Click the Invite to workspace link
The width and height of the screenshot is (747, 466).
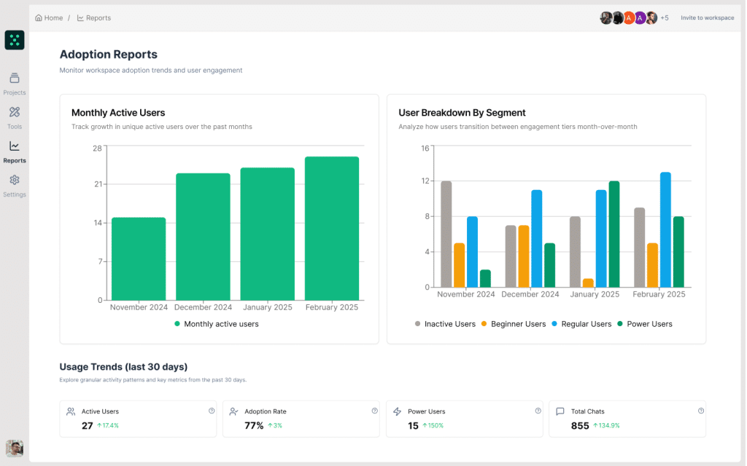coord(707,17)
